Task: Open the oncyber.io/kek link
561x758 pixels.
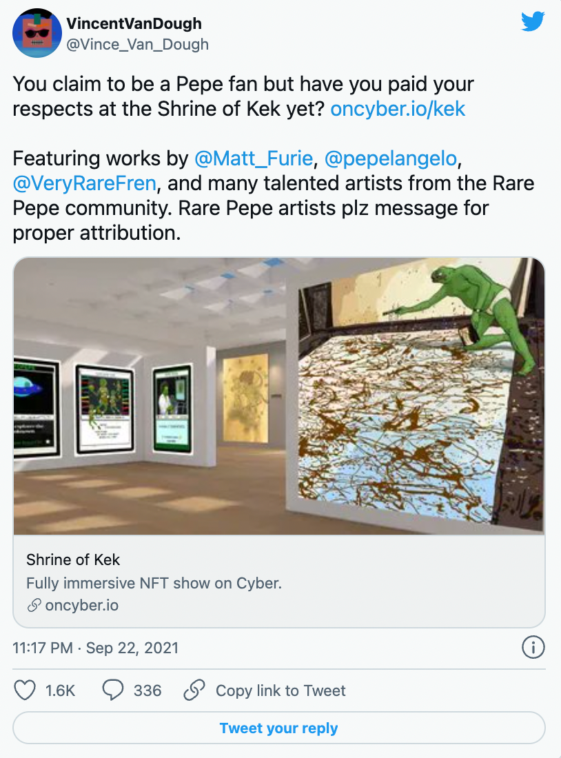Action: click(398, 109)
